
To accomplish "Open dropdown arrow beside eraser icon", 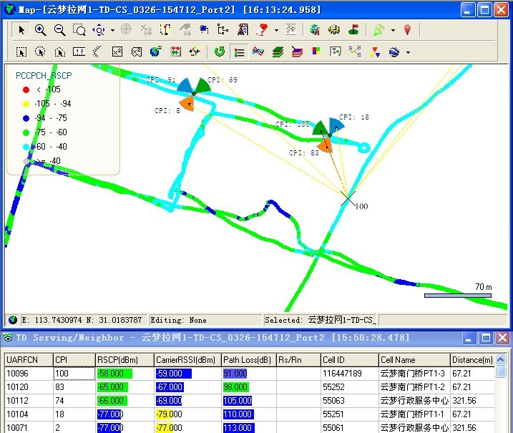I will [276, 30].
